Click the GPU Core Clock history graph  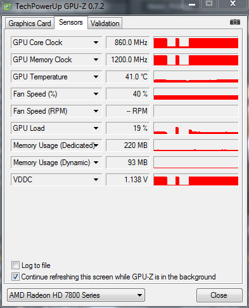pos(196,43)
